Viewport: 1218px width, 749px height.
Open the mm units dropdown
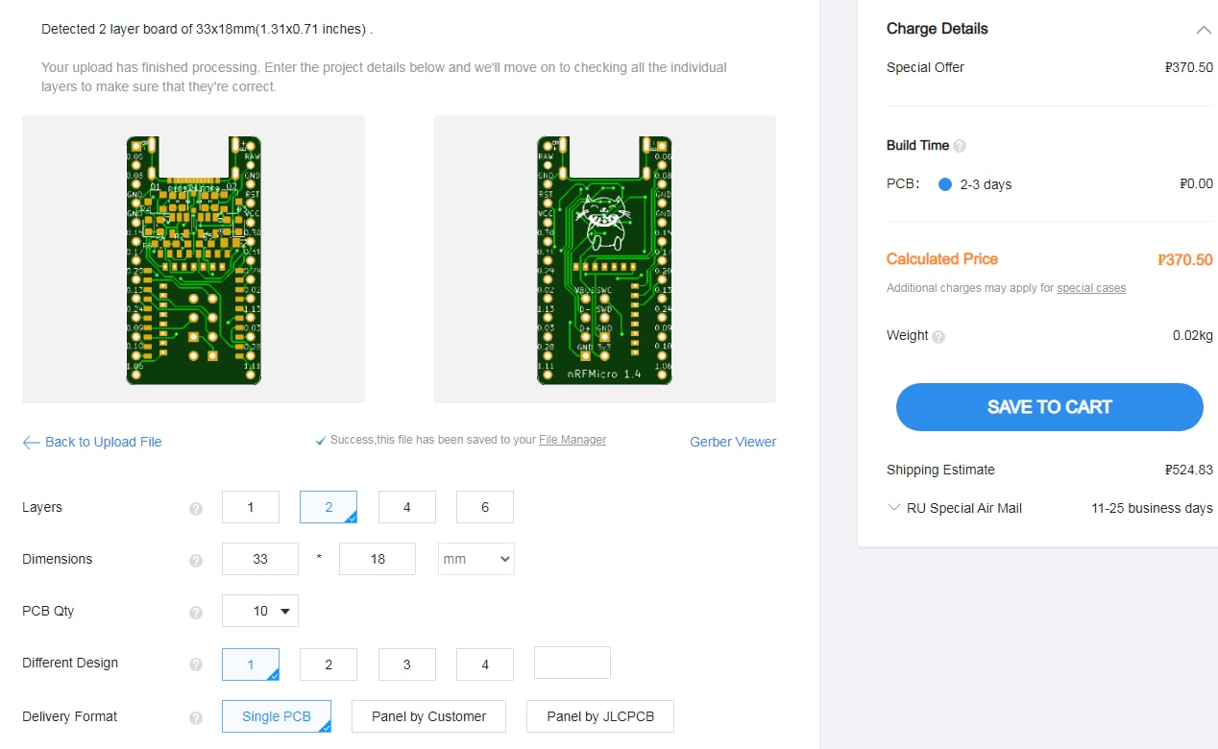click(x=475, y=559)
